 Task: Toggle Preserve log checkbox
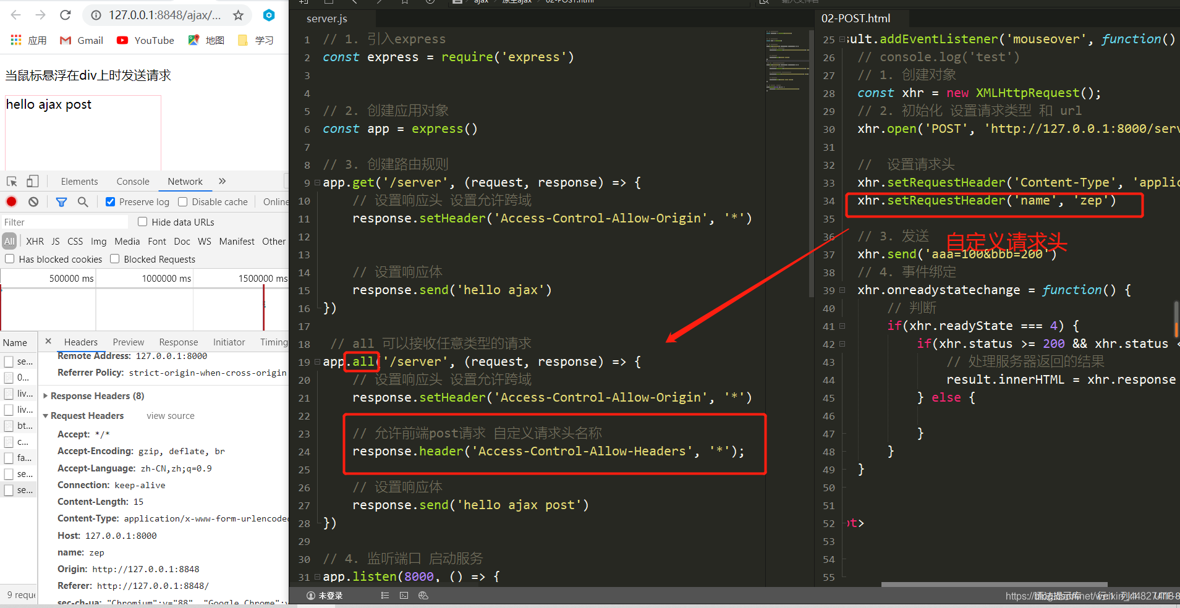click(x=110, y=202)
